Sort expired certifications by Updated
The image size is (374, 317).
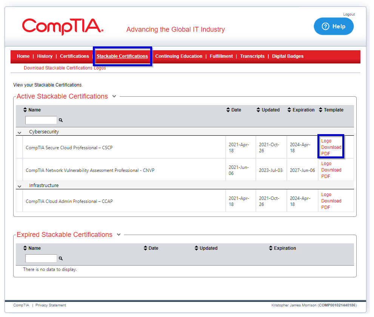pos(206,248)
